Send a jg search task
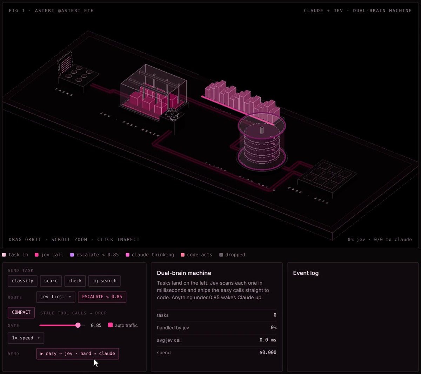 pos(105,281)
